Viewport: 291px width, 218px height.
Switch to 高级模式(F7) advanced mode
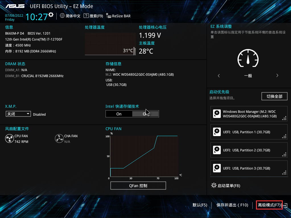(269, 205)
